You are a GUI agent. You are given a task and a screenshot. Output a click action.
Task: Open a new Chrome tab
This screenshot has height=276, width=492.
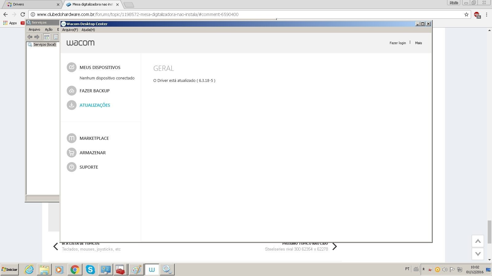point(129,5)
